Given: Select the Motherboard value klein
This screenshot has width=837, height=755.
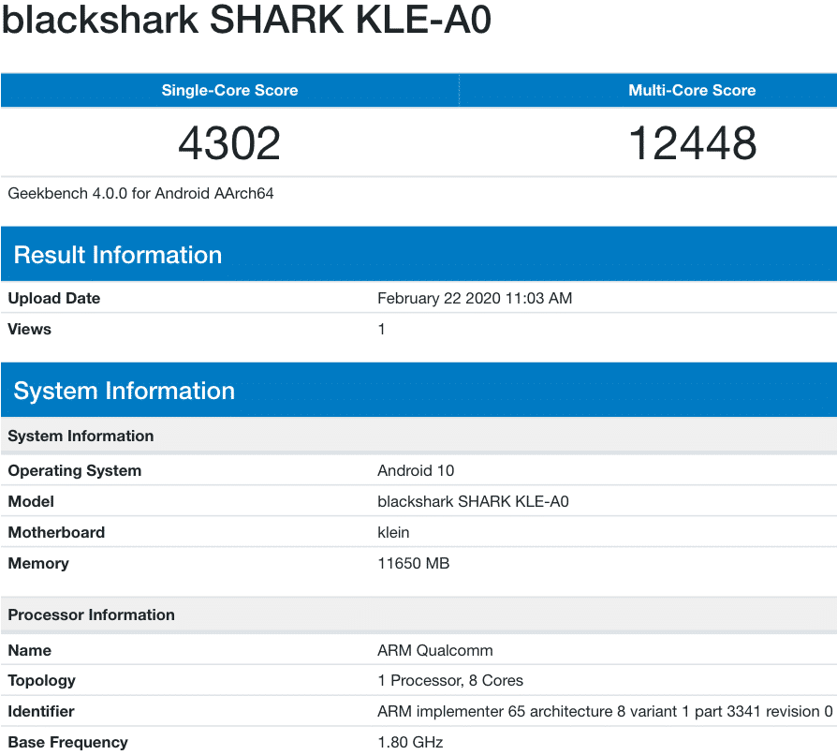Looking at the screenshot, I should [392, 532].
